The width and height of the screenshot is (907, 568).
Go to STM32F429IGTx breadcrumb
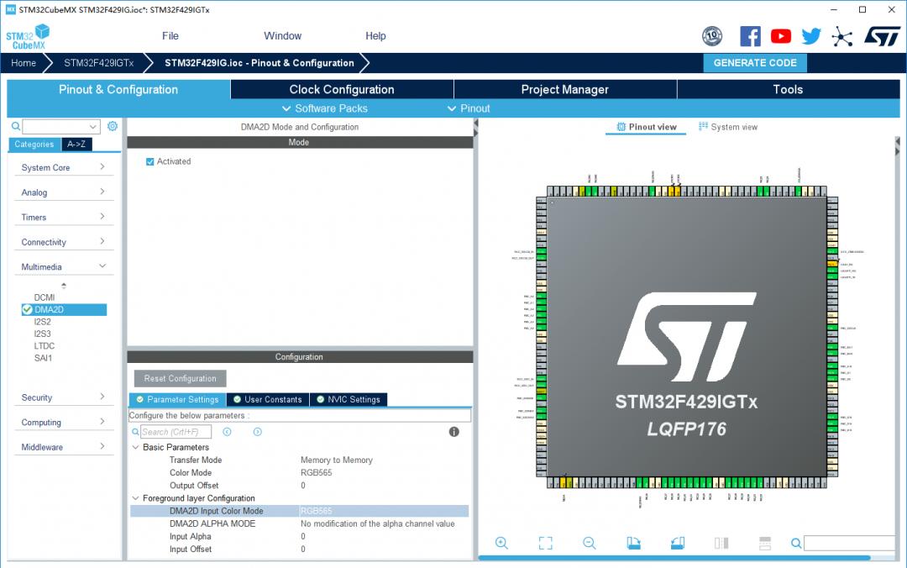[x=99, y=62]
